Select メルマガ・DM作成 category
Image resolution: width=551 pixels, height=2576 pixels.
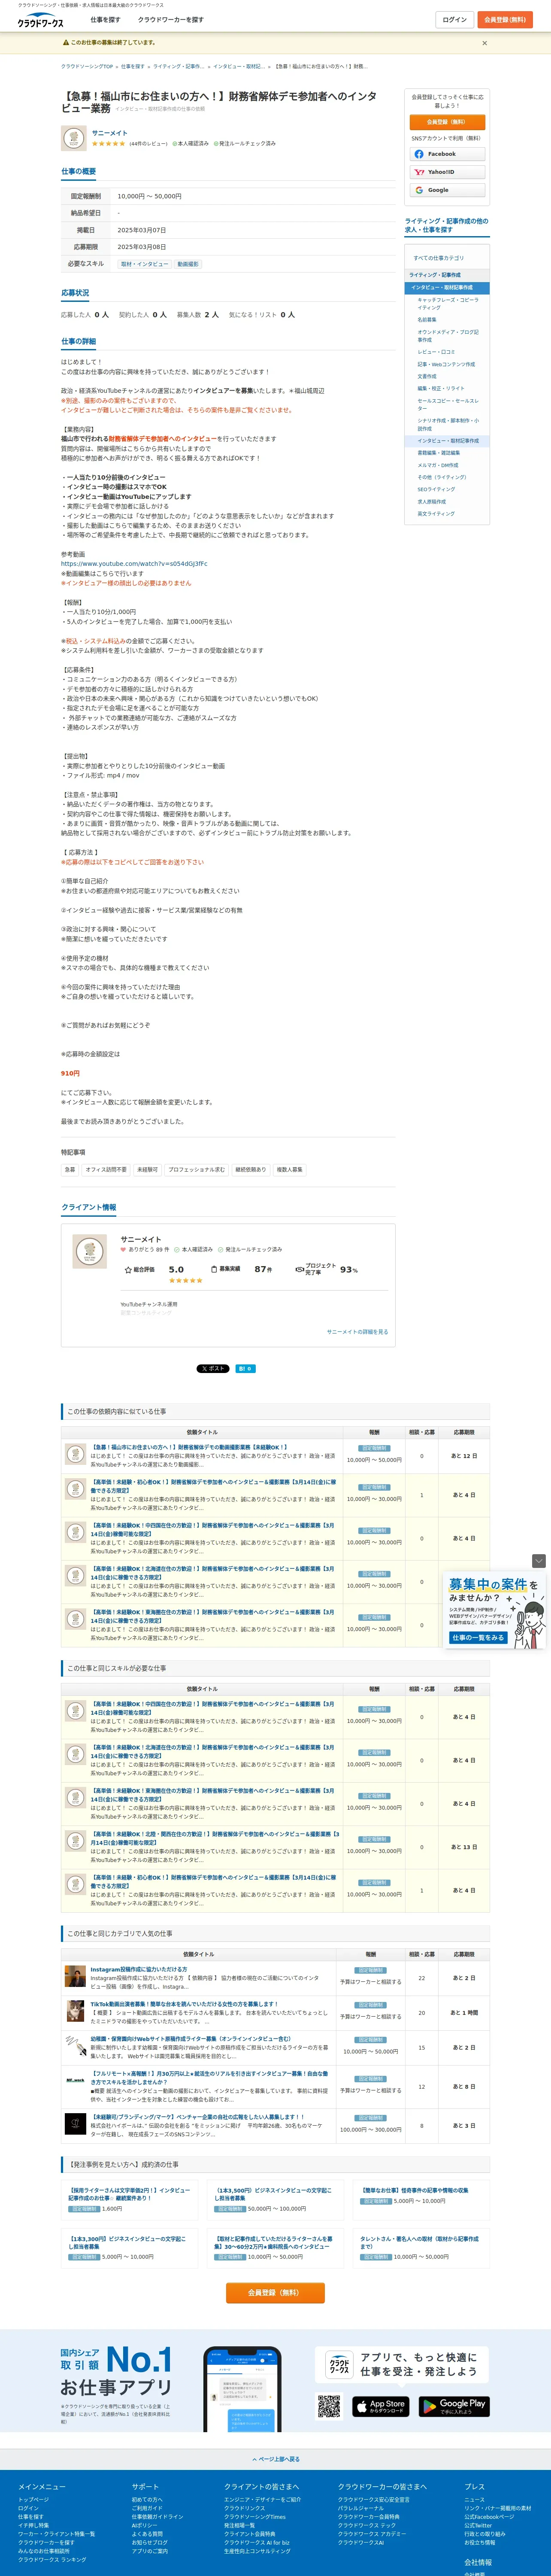tap(438, 465)
